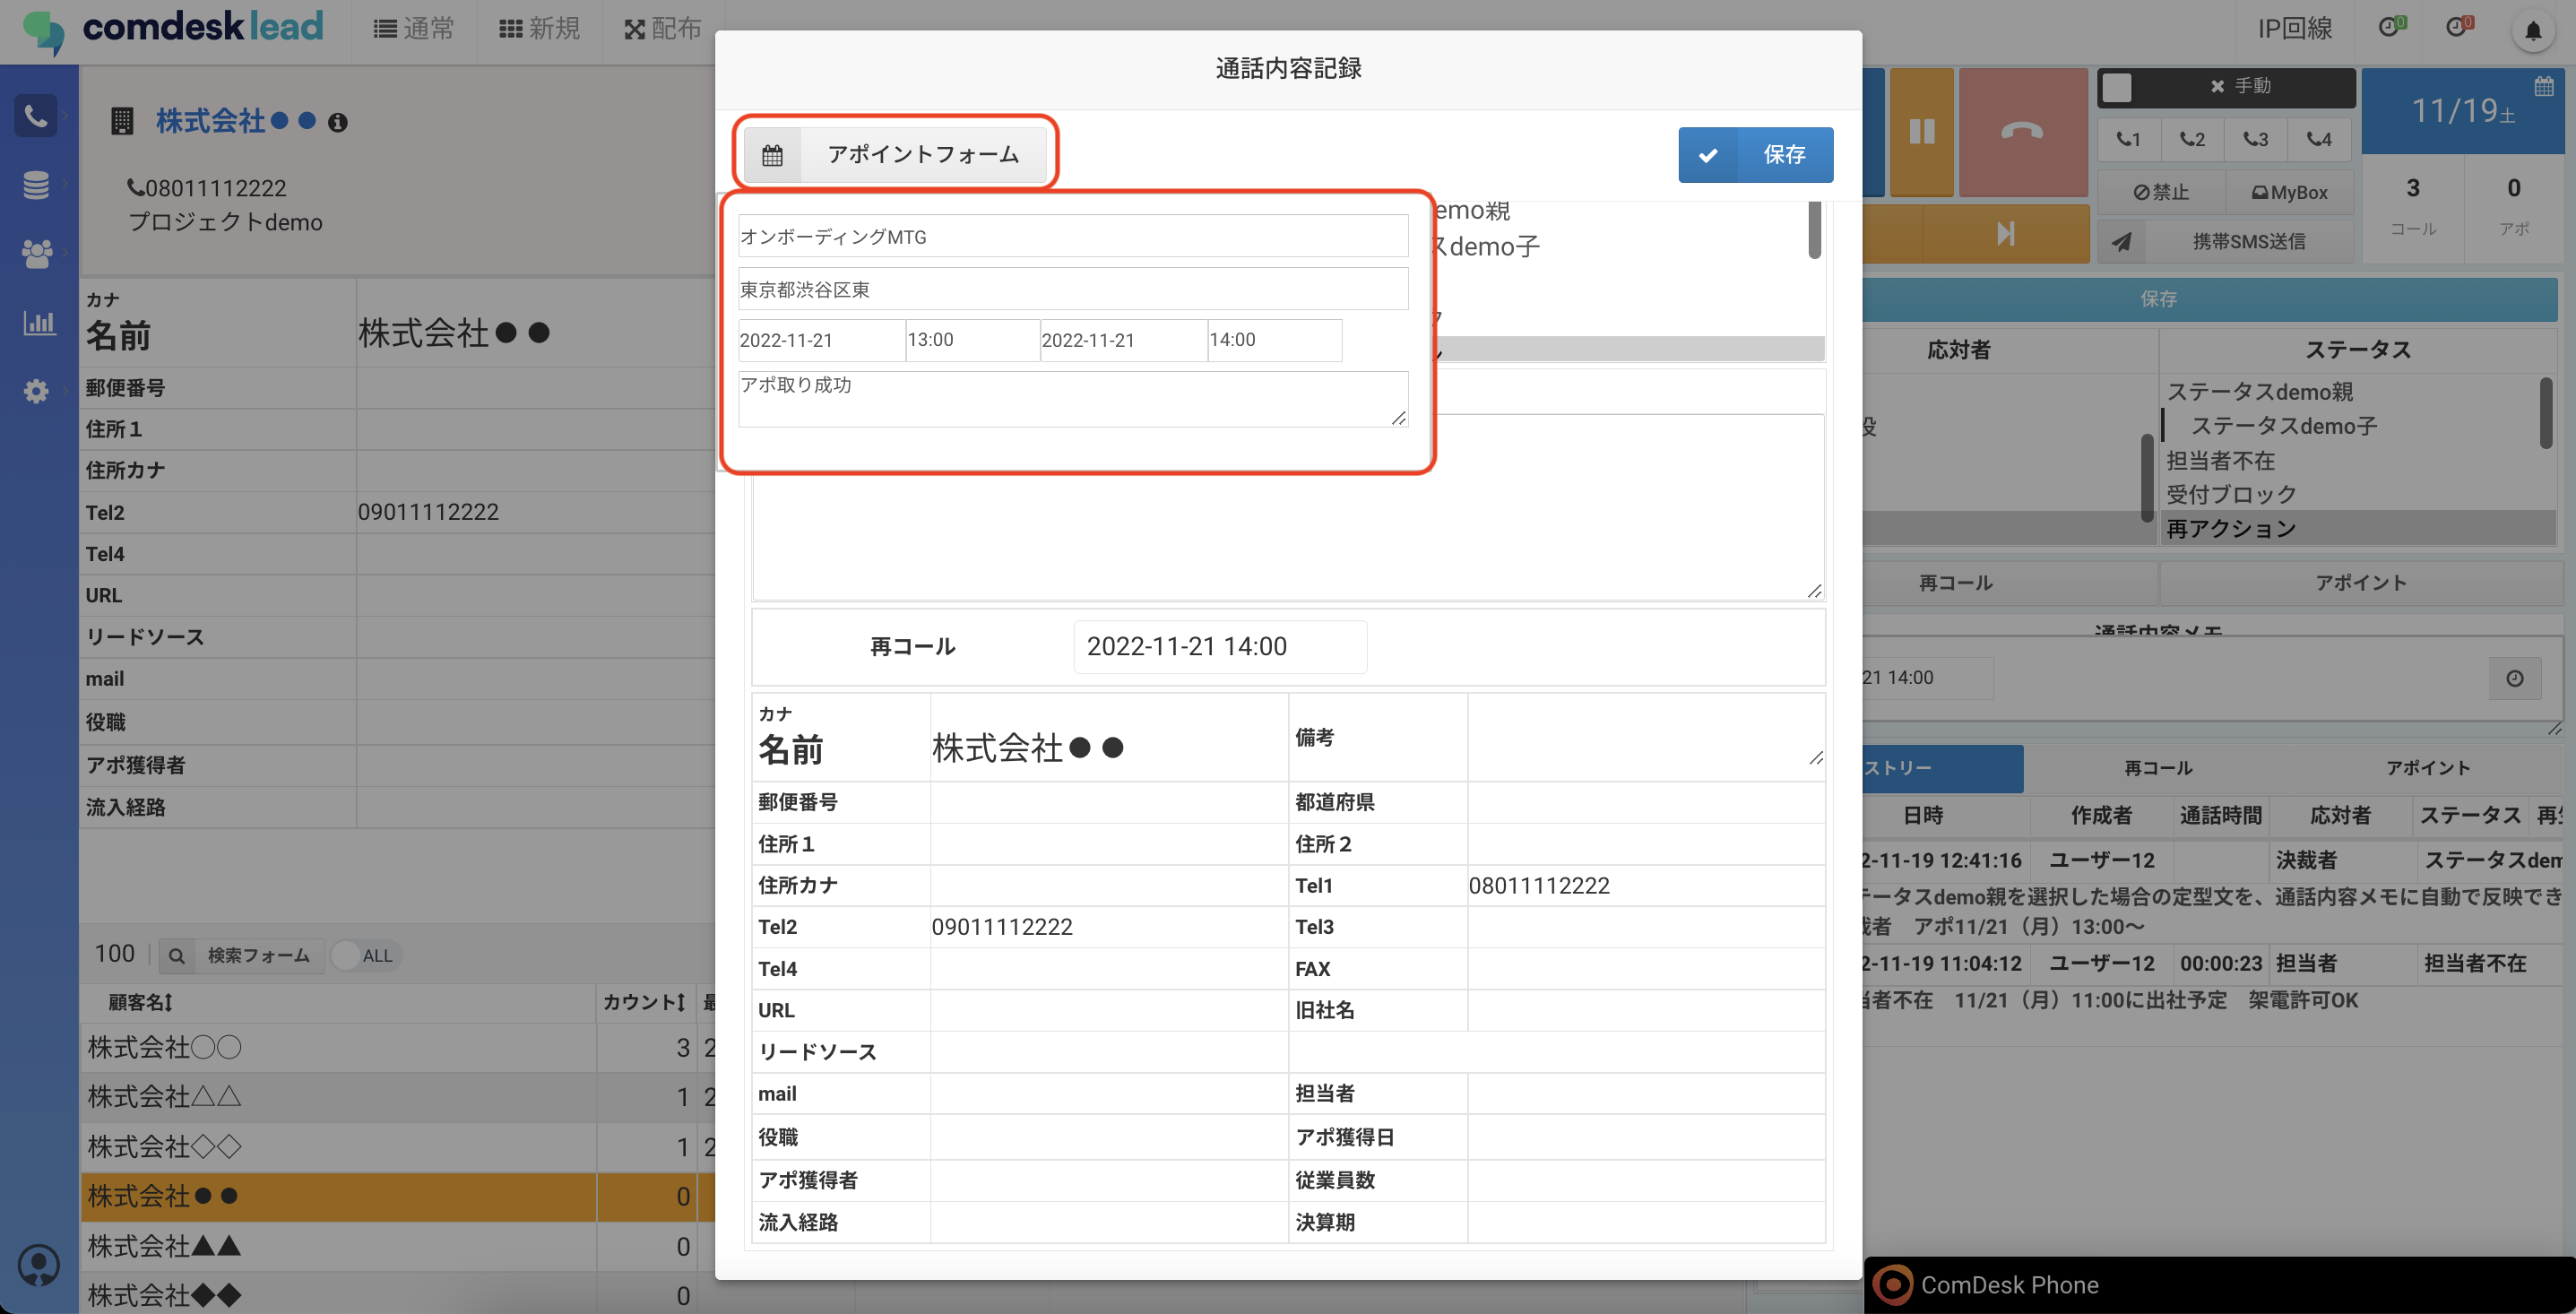Sort the list by カウント column
This screenshot has height=1314, width=2576.
(644, 1002)
